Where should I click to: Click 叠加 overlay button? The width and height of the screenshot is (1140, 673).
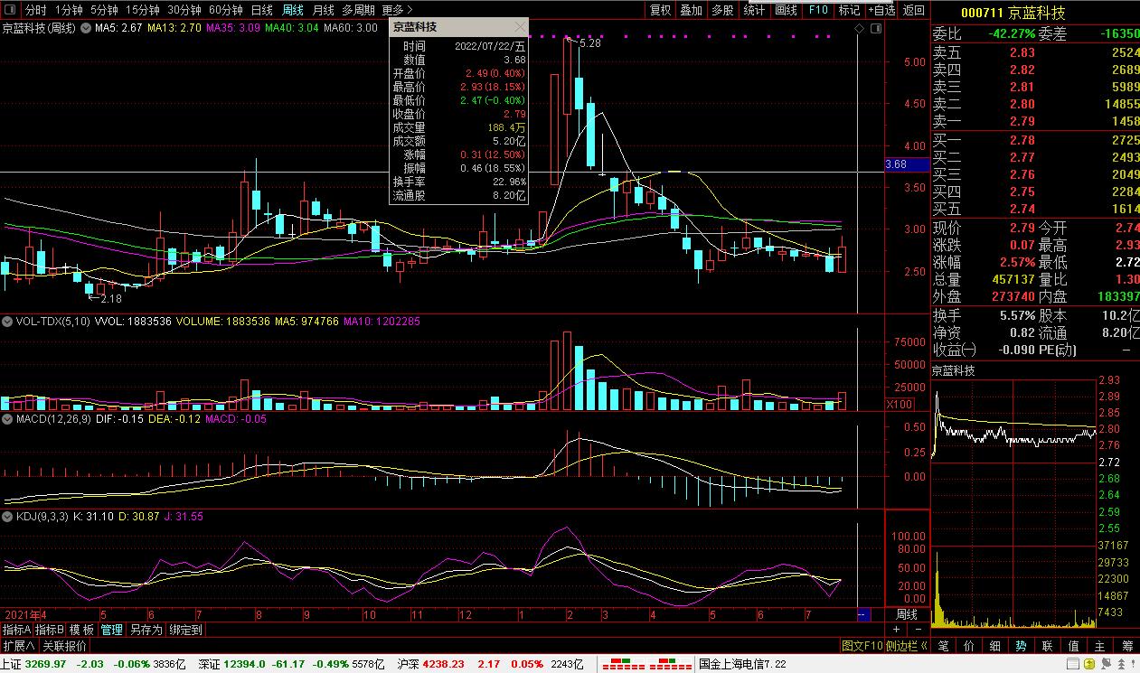691,10
